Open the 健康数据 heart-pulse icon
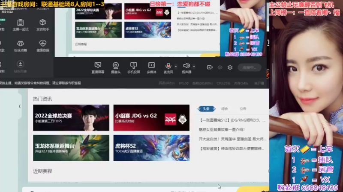343x192 pixels. [x=42, y=46]
